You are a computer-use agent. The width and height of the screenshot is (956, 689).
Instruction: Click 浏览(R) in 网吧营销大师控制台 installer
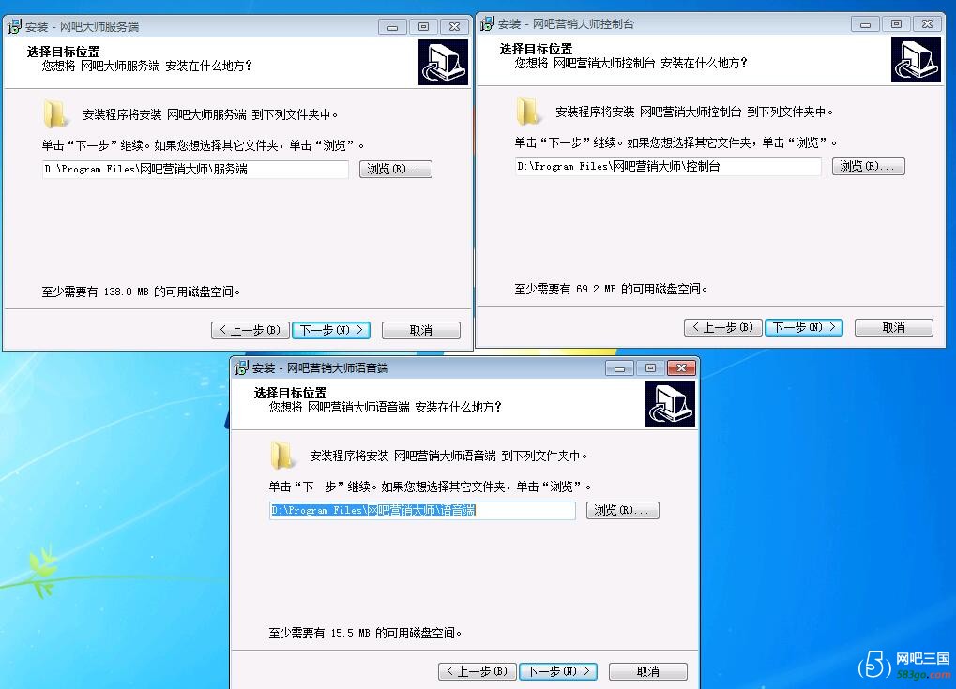point(868,166)
